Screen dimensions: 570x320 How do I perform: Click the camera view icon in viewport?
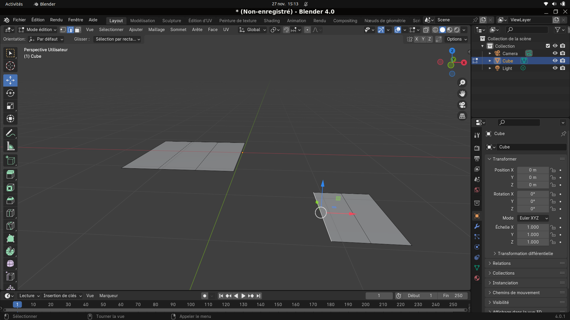(462, 105)
